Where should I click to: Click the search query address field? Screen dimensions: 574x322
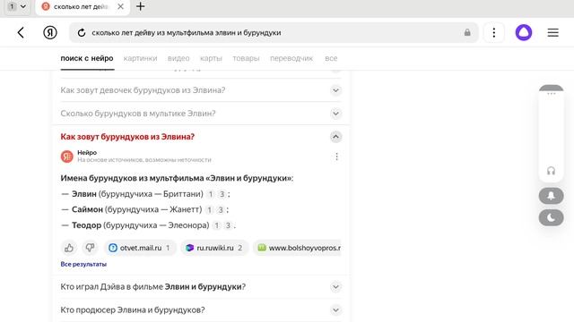(274, 33)
